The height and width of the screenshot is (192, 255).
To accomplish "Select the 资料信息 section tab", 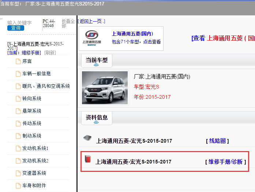I will point(97,118).
